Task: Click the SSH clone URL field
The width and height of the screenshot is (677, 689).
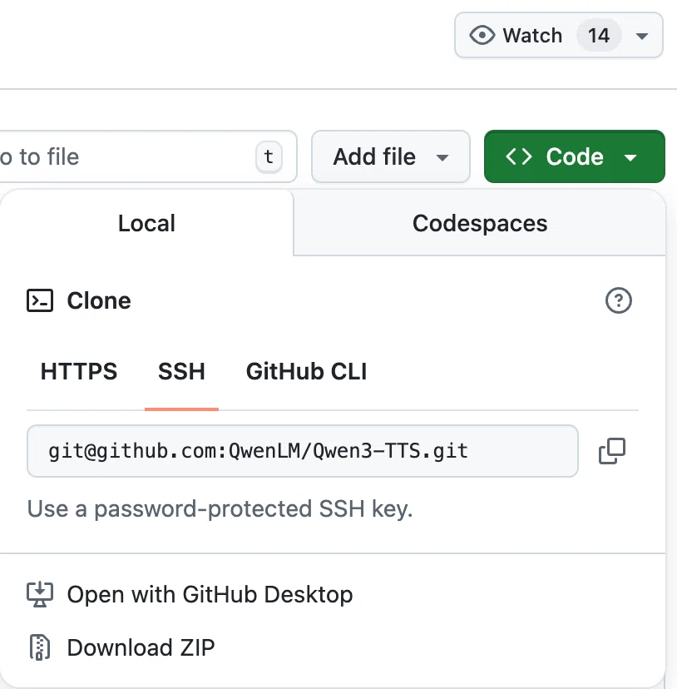Action: click(303, 451)
